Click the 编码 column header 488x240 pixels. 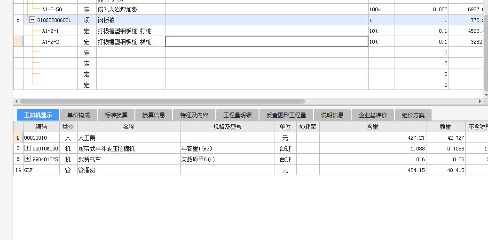41,127
